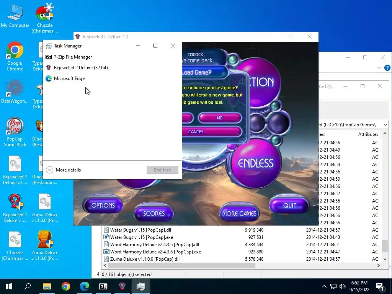Click the blue help icon in rear window
Viewport: 392px width, 294px height.
tap(387, 68)
